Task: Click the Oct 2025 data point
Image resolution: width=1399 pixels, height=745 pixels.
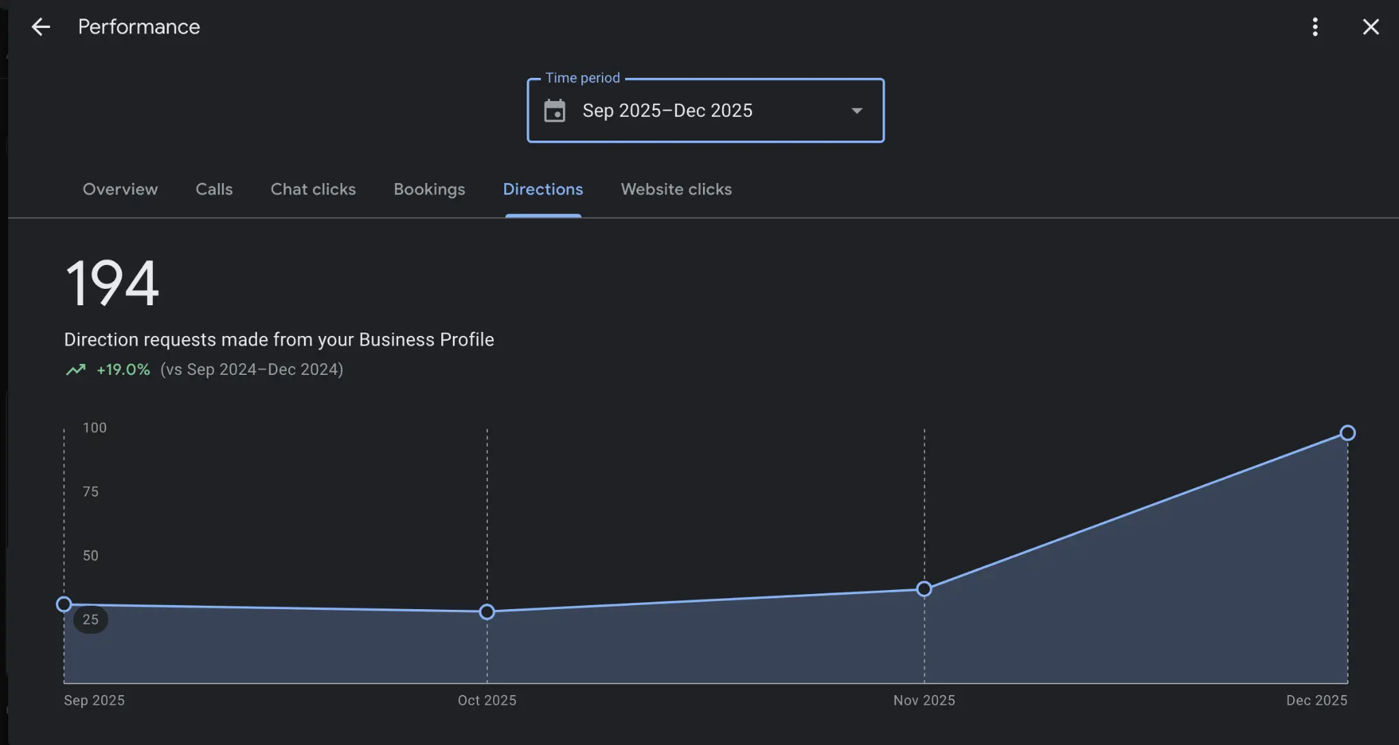Action: pos(487,612)
